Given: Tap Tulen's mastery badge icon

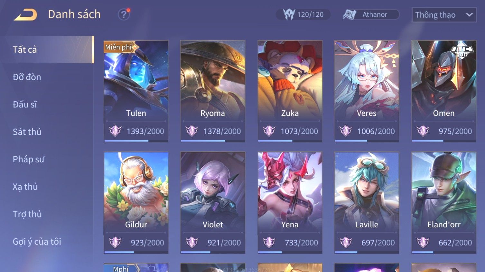Looking at the screenshot, I should point(115,131).
